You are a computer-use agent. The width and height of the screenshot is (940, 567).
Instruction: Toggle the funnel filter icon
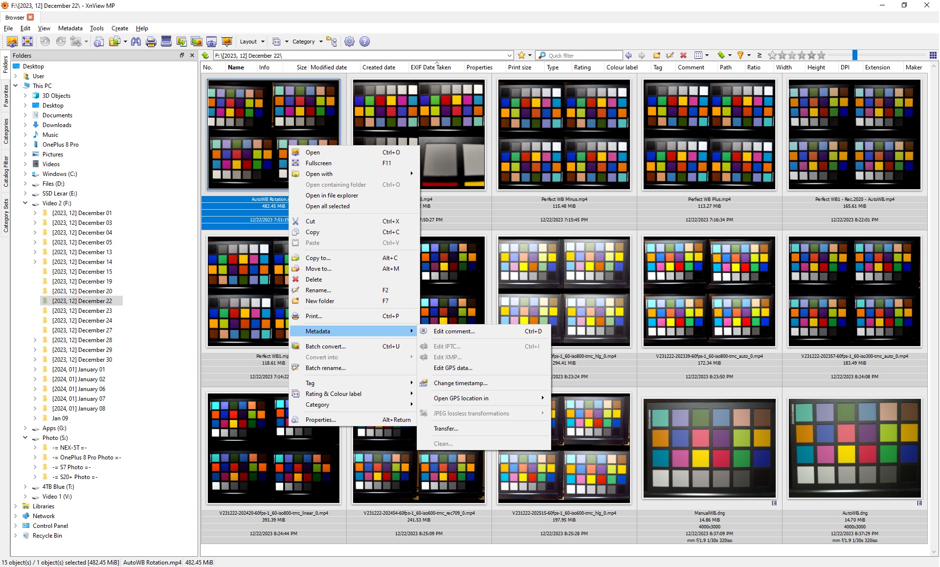pyautogui.click(x=740, y=55)
